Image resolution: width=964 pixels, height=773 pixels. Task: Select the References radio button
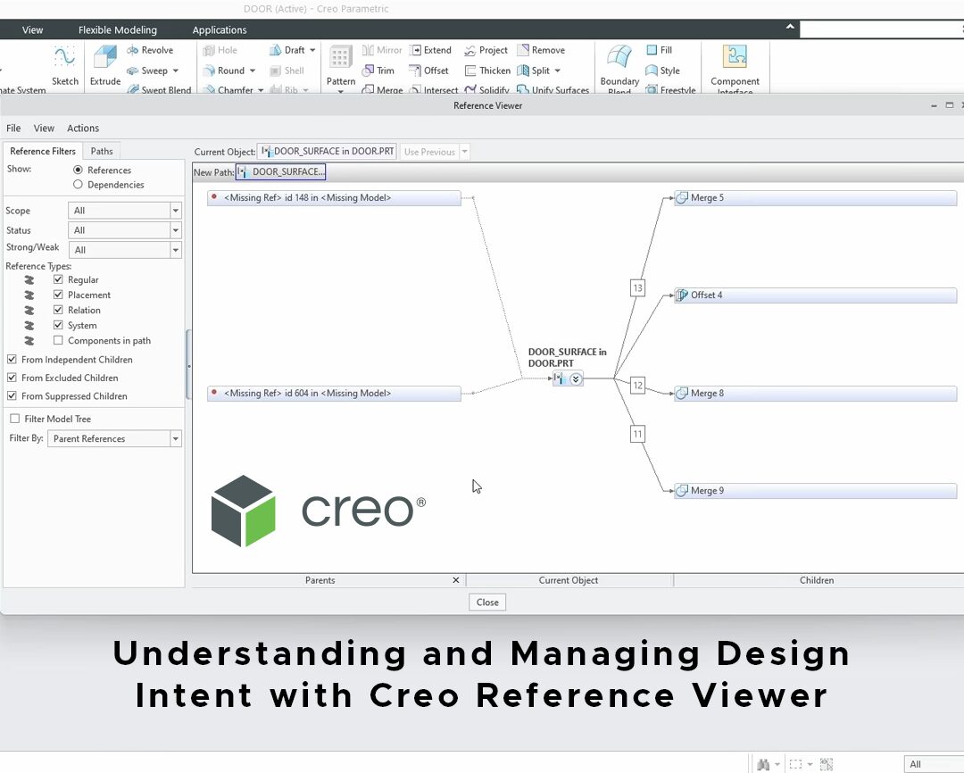click(78, 170)
